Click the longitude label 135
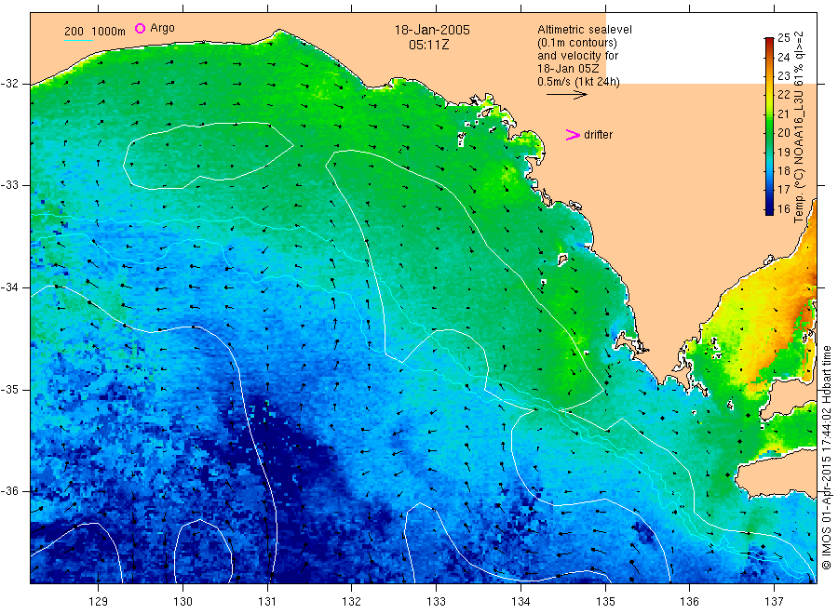This screenshot has height=614, width=838. coord(605,602)
